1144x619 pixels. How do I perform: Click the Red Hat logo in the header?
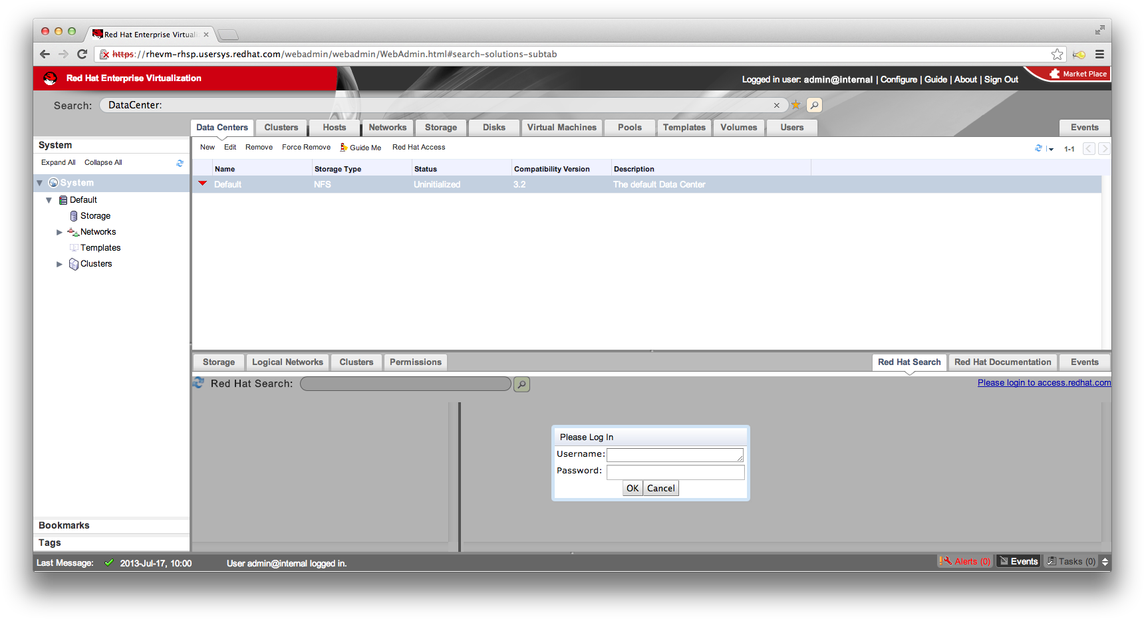[50, 78]
